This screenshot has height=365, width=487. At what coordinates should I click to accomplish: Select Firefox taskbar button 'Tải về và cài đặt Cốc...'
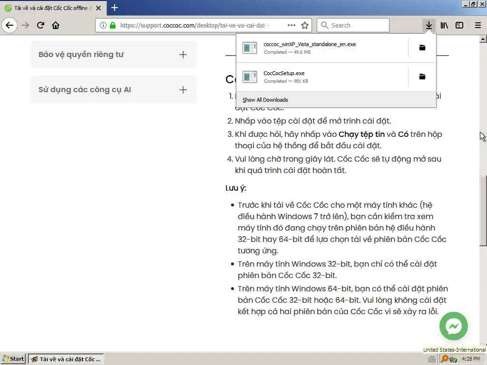pyautogui.click(x=66, y=359)
